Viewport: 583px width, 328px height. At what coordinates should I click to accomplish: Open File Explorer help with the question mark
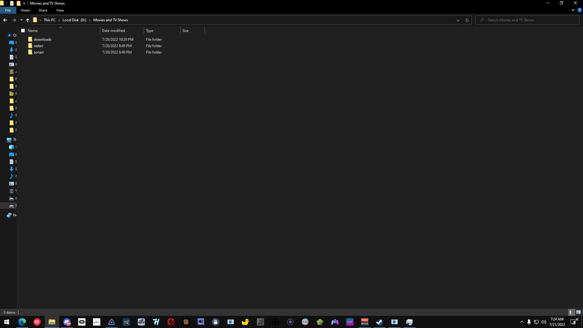pyautogui.click(x=579, y=10)
